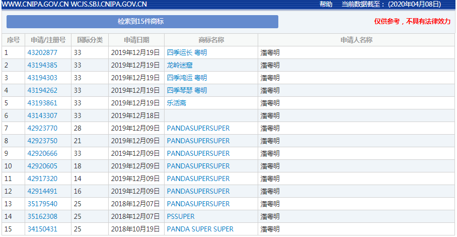457x237 pixels.
Task: Click the 申请人名称 column header
Action: pos(356,40)
